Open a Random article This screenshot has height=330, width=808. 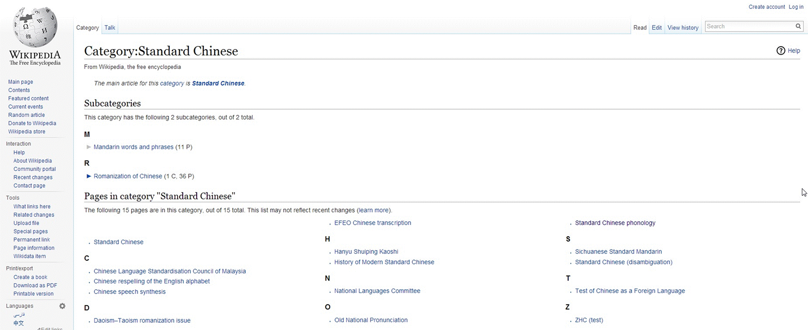point(27,115)
